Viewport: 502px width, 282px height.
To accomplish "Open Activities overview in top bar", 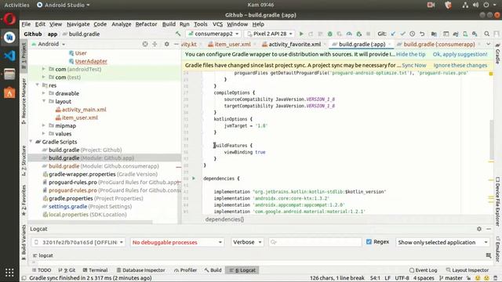I will (x=16, y=5).
